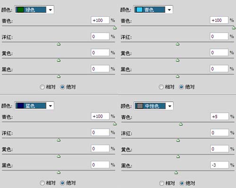The width and height of the screenshot is (236, 188).
Task: Click the 洋红 value field in 绿色 panel
Action: coord(100,36)
